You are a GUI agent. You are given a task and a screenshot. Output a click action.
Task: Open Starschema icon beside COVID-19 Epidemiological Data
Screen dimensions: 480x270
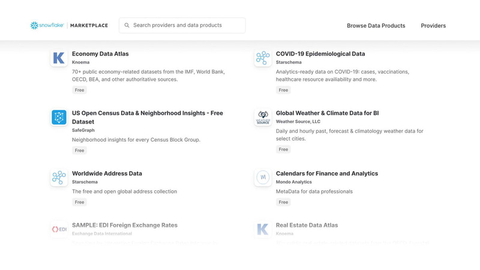tap(263, 58)
